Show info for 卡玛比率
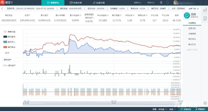This screenshot has height=111, width=208. pos(134,15)
